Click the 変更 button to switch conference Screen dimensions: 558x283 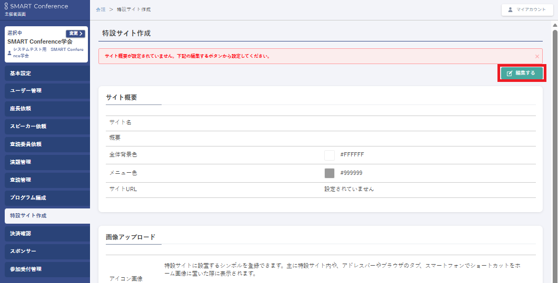75,34
